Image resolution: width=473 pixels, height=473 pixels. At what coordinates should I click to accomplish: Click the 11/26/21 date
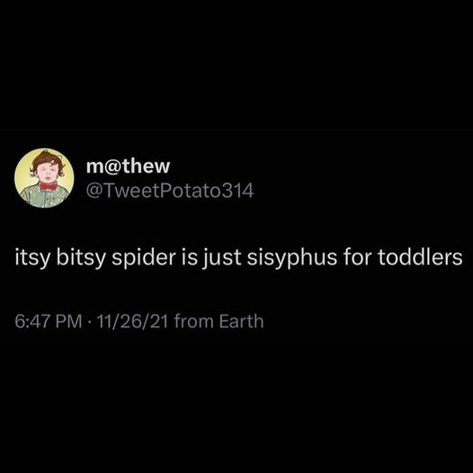pyautogui.click(x=132, y=321)
